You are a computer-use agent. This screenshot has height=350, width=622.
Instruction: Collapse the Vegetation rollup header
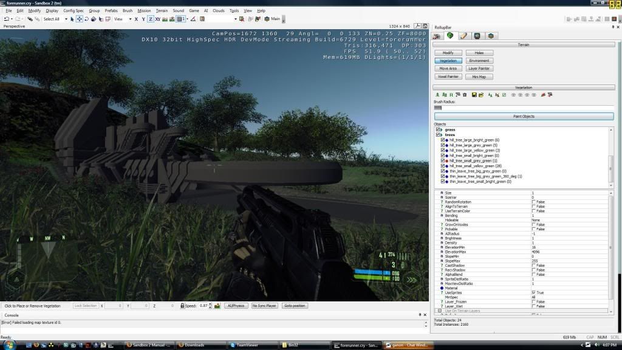[x=524, y=87]
